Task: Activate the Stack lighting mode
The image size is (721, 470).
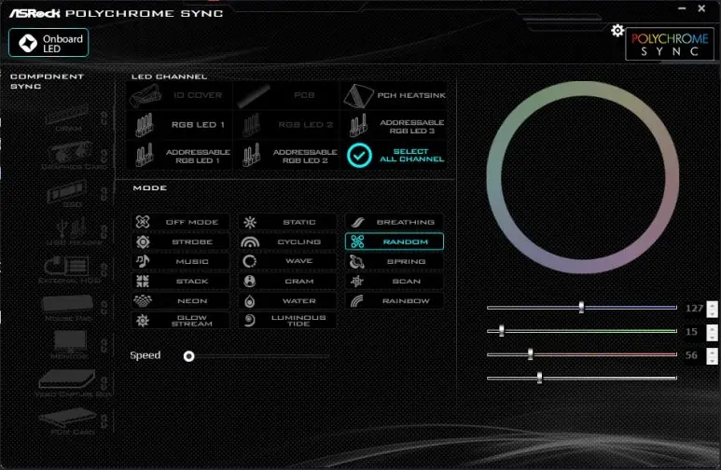Action: click(x=180, y=281)
